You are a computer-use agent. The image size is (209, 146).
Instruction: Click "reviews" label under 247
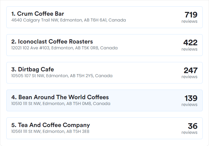click(189, 77)
